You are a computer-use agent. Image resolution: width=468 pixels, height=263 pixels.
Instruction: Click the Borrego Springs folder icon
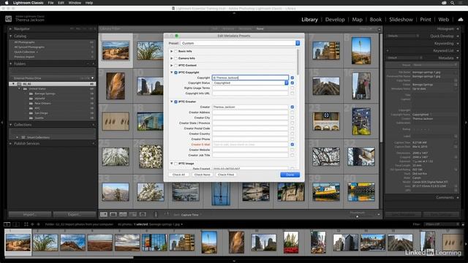31,94
